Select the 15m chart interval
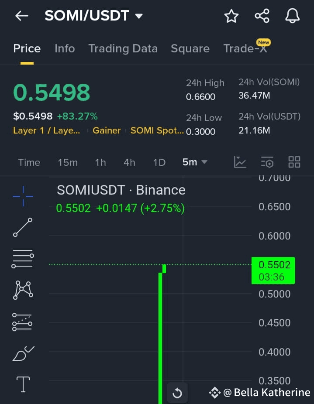The height and width of the screenshot is (404, 314). pyautogui.click(x=68, y=163)
